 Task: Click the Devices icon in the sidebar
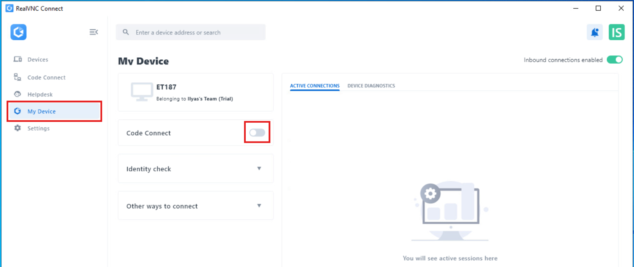click(18, 59)
